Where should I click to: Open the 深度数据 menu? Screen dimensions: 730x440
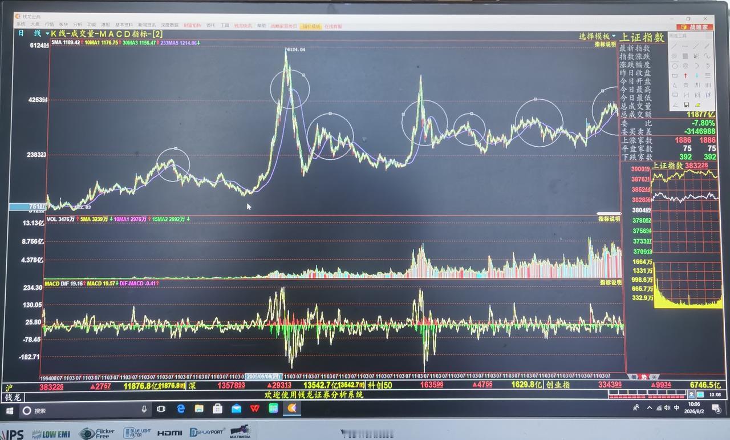coord(169,25)
